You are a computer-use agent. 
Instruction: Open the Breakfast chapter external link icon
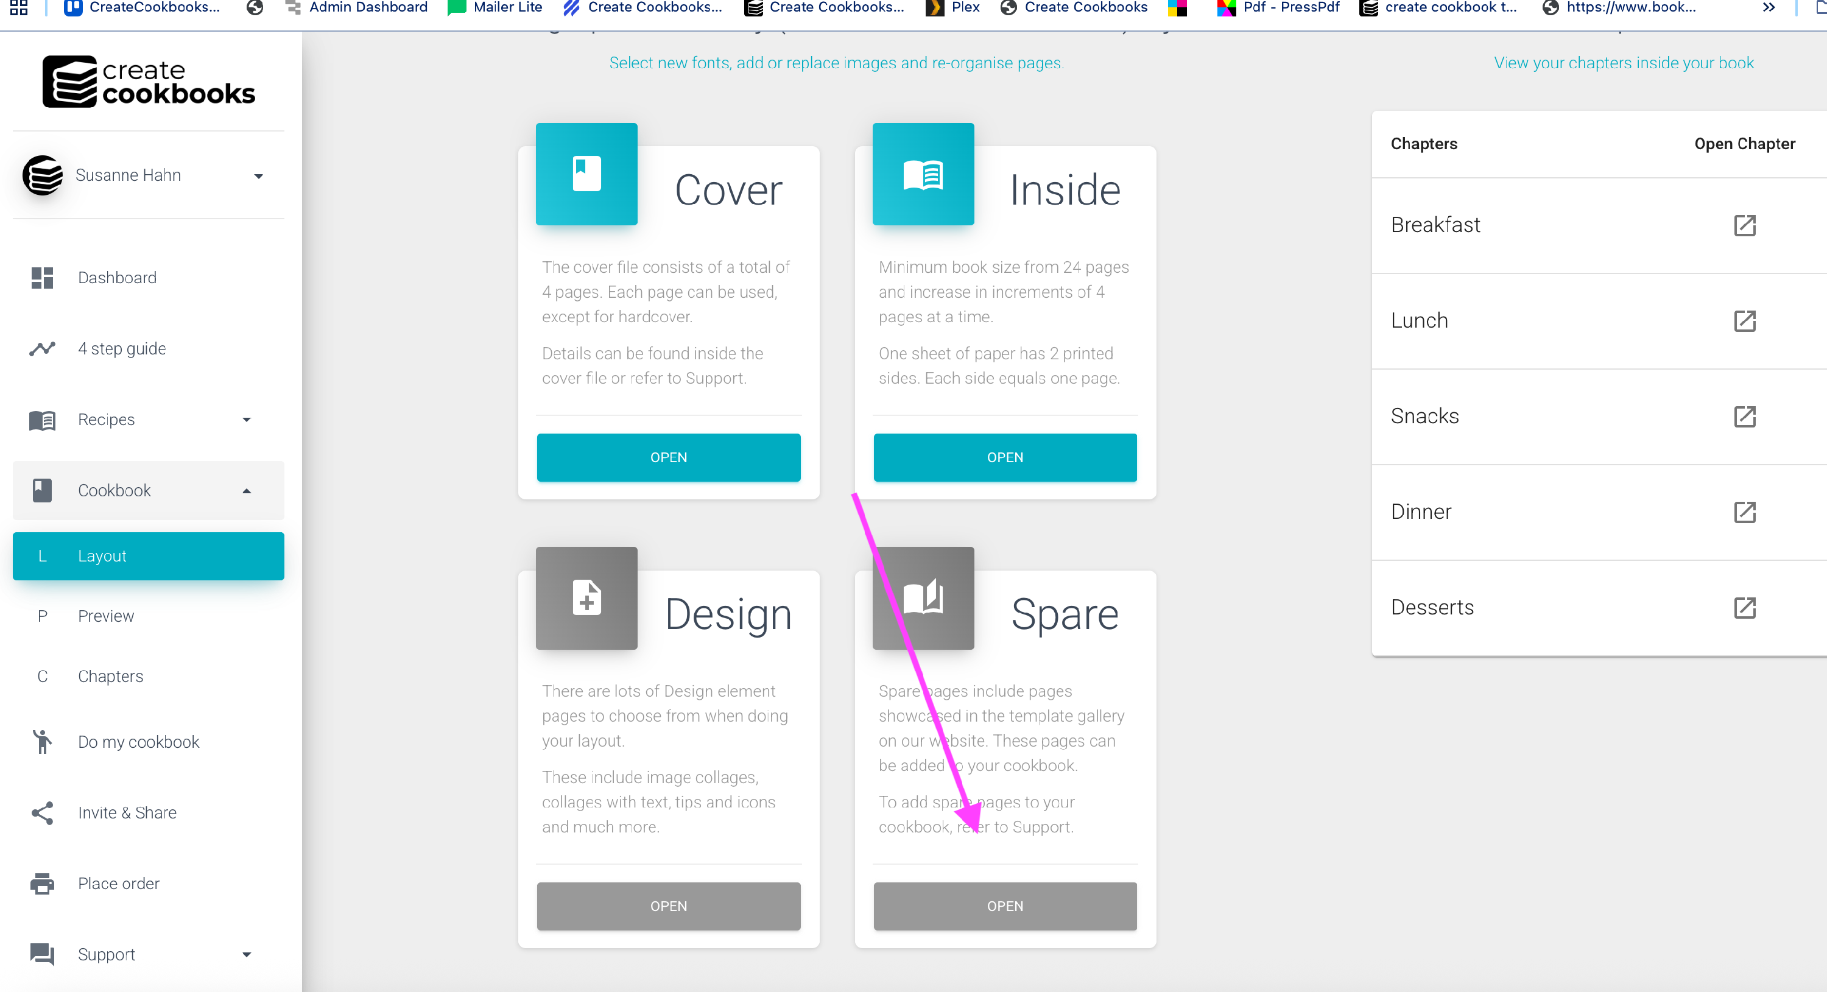1744,225
